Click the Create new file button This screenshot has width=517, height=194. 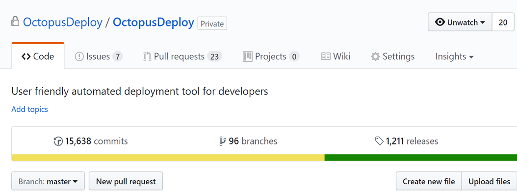[x=429, y=181]
